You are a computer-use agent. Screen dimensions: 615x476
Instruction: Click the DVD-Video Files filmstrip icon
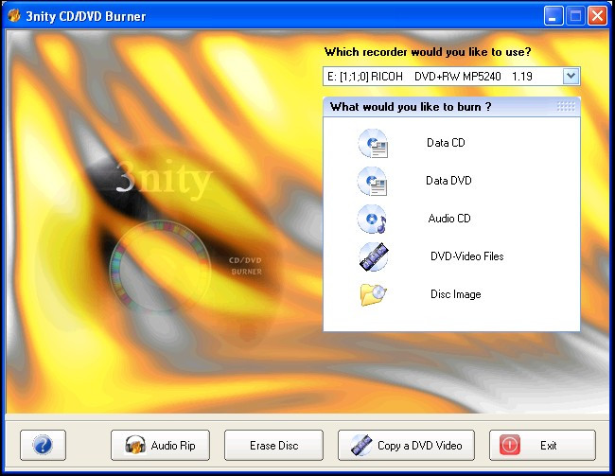[374, 256]
